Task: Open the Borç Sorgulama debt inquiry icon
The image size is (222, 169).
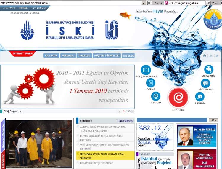Action: coord(146,70)
